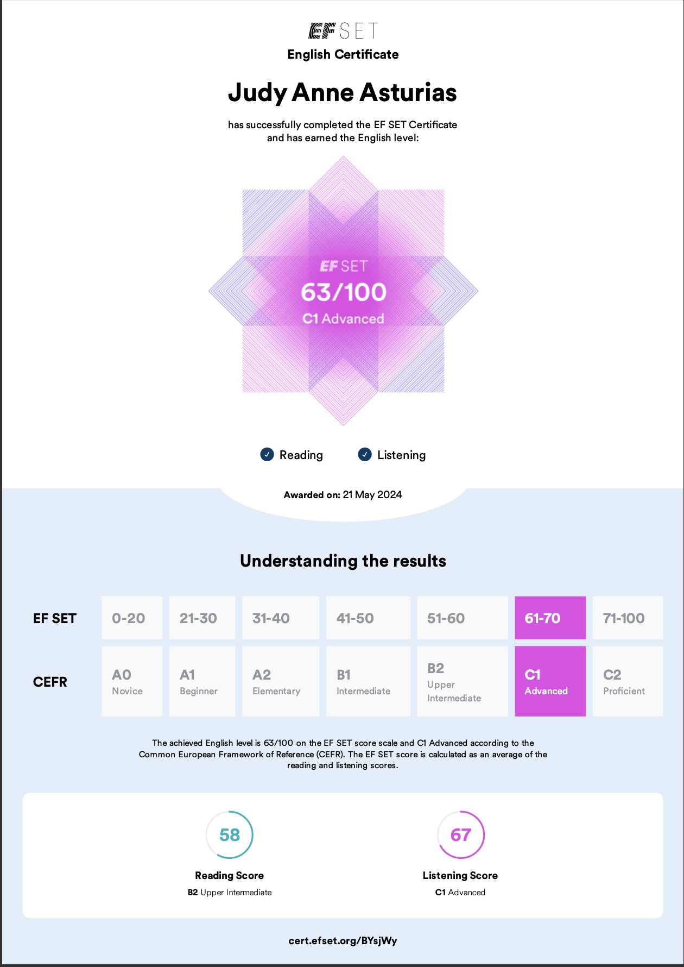Image resolution: width=684 pixels, height=967 pixels.
Task: Open the cert.efset.org/BYsjWy link
Action: coord(343,940)
